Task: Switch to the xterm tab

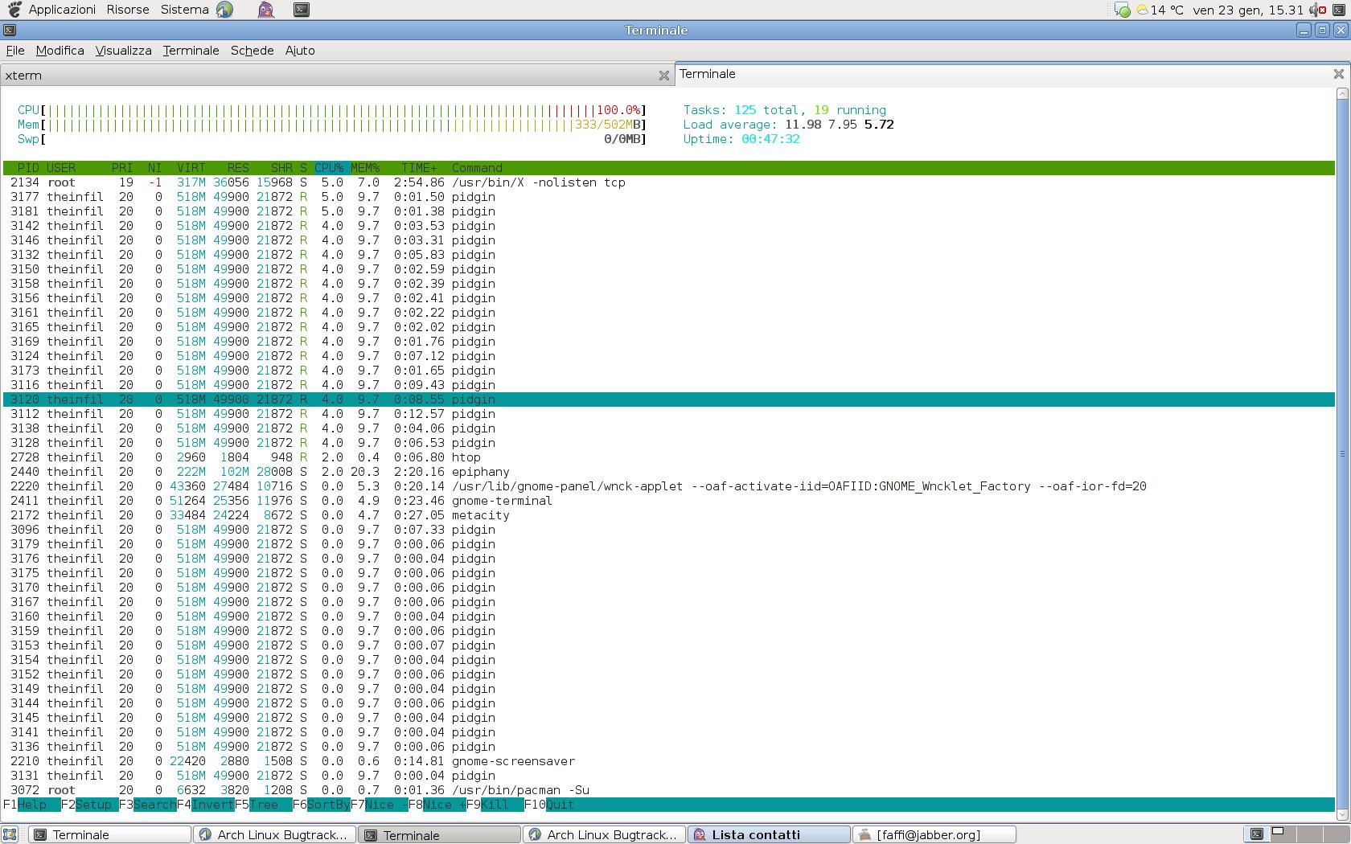Action: pyautogui.click(x=322, y=76)
